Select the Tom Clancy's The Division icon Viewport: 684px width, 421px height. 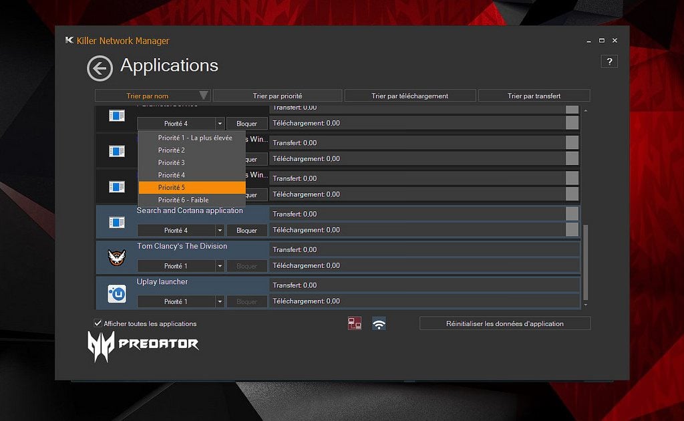point(117,257)
